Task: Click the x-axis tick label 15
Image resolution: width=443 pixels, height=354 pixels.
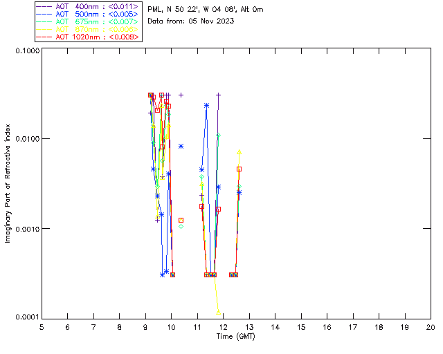Action: tap(301, 327)
